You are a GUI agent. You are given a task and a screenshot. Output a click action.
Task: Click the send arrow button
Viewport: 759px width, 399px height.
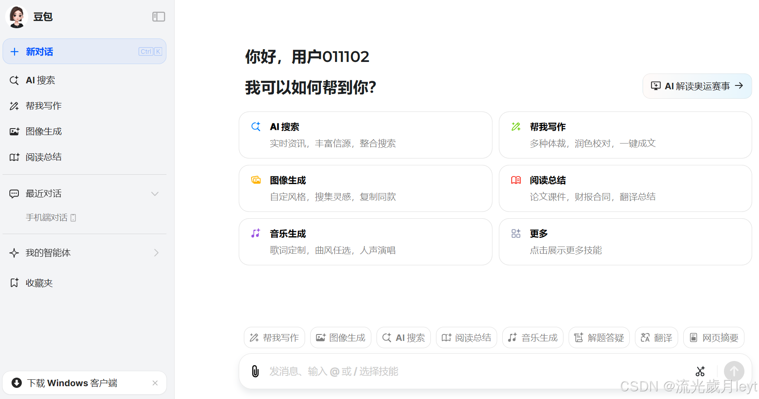click(x=734, y=371)
